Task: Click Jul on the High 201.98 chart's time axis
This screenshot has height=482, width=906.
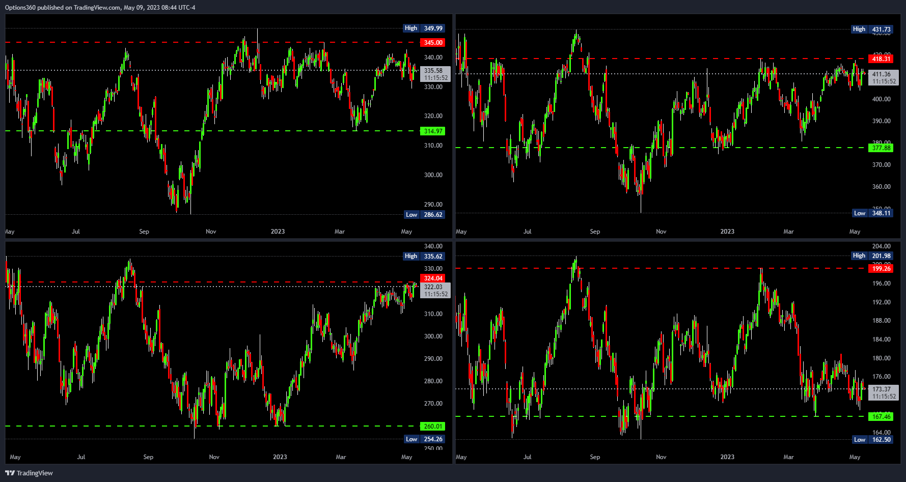Action: tap(527, 457)
